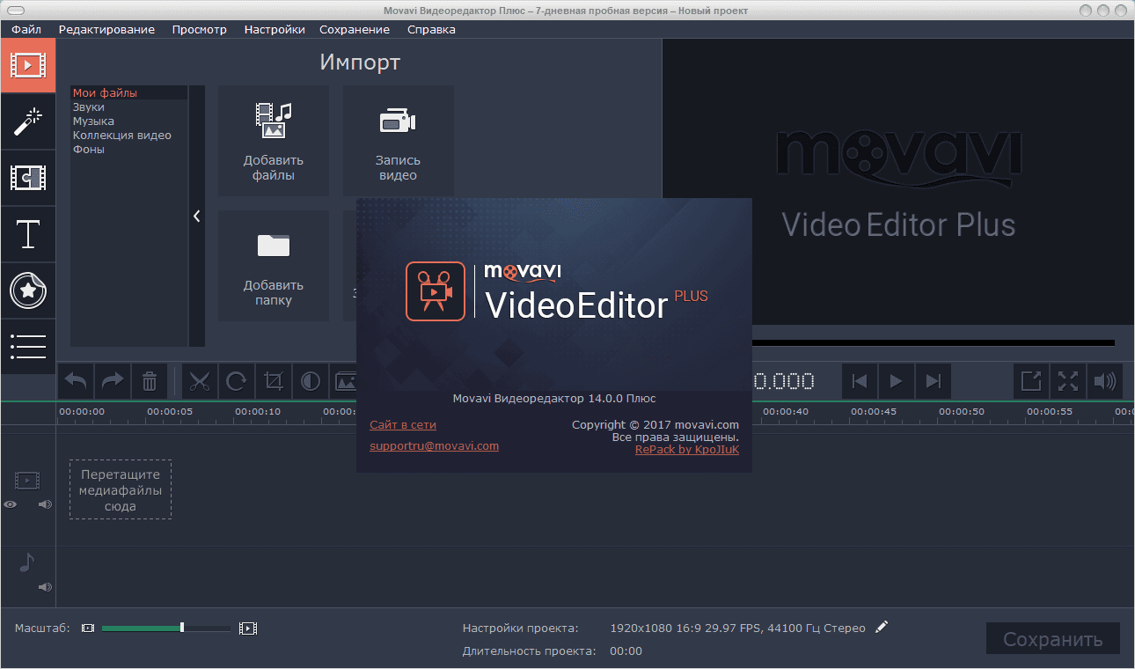Image resolution: width=1135 pixels, height=669 pixels.
Task: Open player volume control
Action: pos(1104,381)
